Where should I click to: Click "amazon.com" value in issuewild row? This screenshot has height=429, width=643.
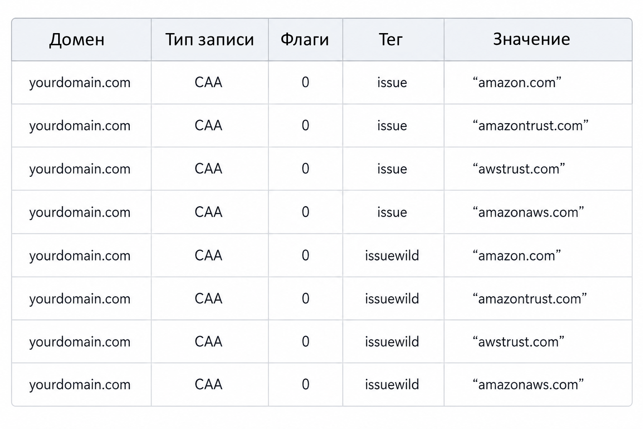point(517,256)
